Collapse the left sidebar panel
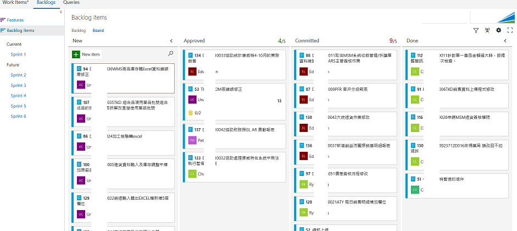The height and width of the screenshot is (231, 517). click(x=60, y=12)
